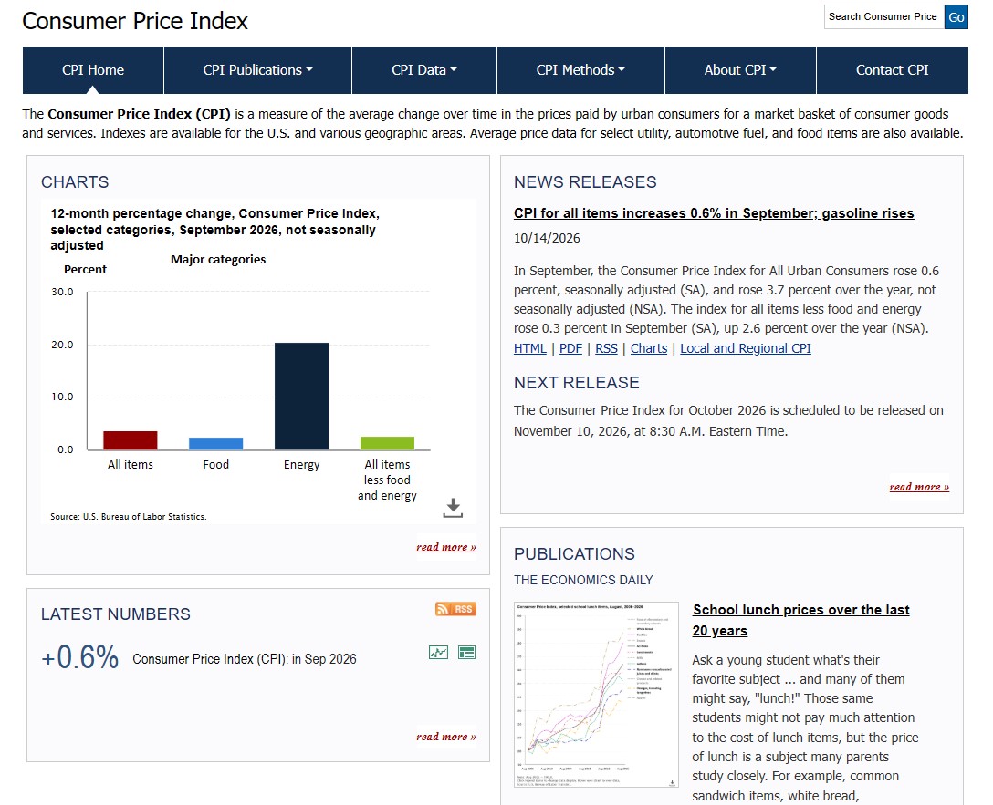Screen dimensions: 993x805
Task: Select the blue Food bar
Action: [216, 443]
